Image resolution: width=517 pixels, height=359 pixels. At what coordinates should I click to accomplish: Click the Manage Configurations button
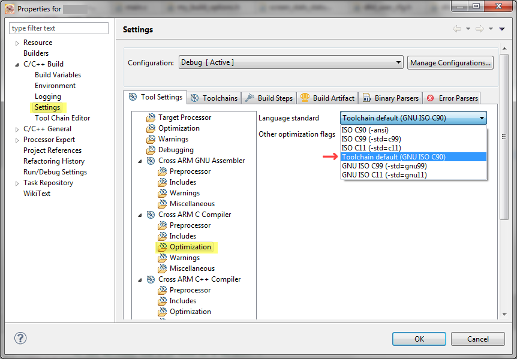[x=450, y=62]
